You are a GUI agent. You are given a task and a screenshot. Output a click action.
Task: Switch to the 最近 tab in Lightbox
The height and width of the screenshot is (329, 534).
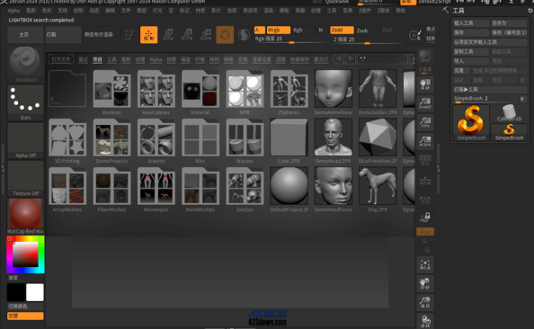pos(83,59)
